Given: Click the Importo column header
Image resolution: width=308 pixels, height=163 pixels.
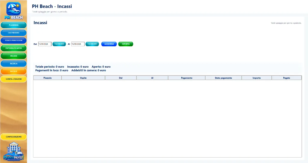Looking at the screenshot, I should point(257,78).
